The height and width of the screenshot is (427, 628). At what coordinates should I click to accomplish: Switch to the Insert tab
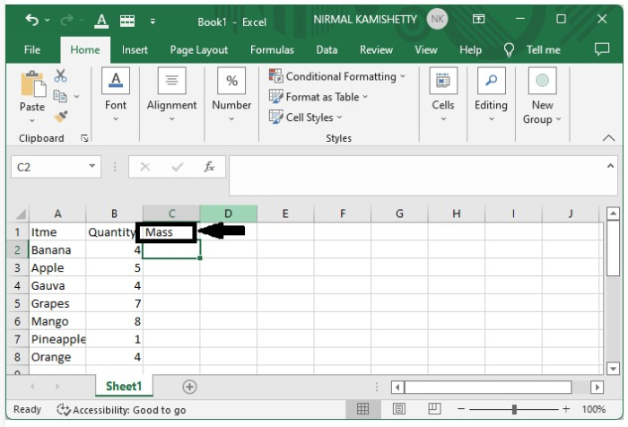[x=135, y=50]
